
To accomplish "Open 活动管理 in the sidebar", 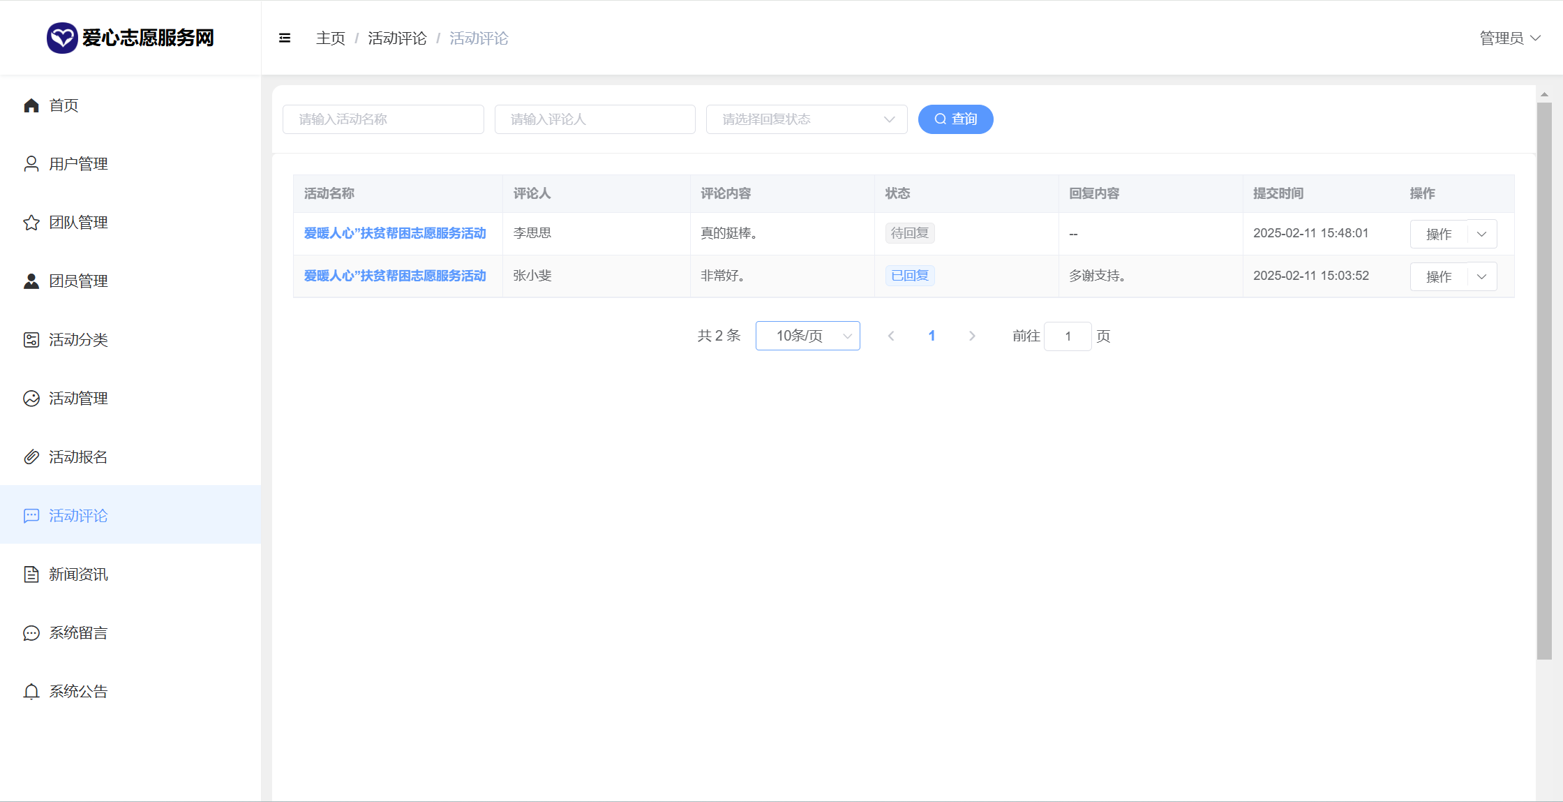I will coord(78,399).
